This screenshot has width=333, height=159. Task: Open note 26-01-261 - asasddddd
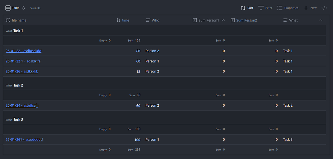24,139
